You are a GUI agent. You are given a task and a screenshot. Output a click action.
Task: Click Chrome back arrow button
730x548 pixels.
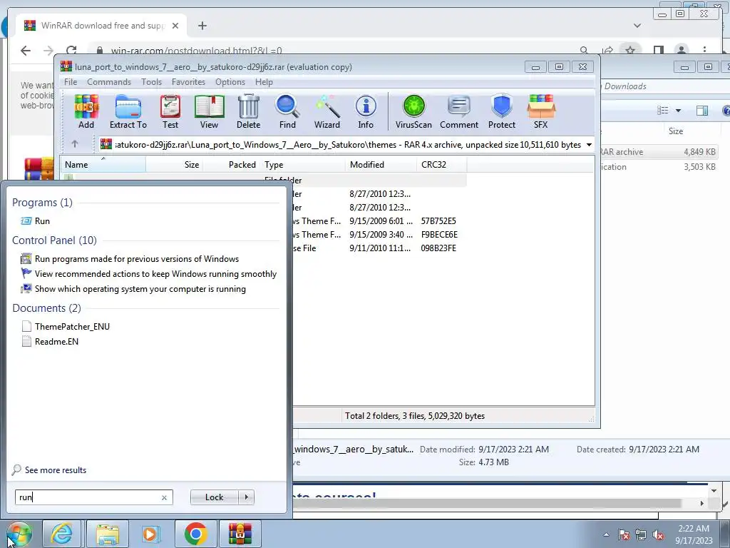[x=26, y=51]
